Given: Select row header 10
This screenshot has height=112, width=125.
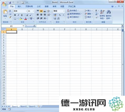Looking at the screenshot, I should pyautogui.click(x=4, y=56).
